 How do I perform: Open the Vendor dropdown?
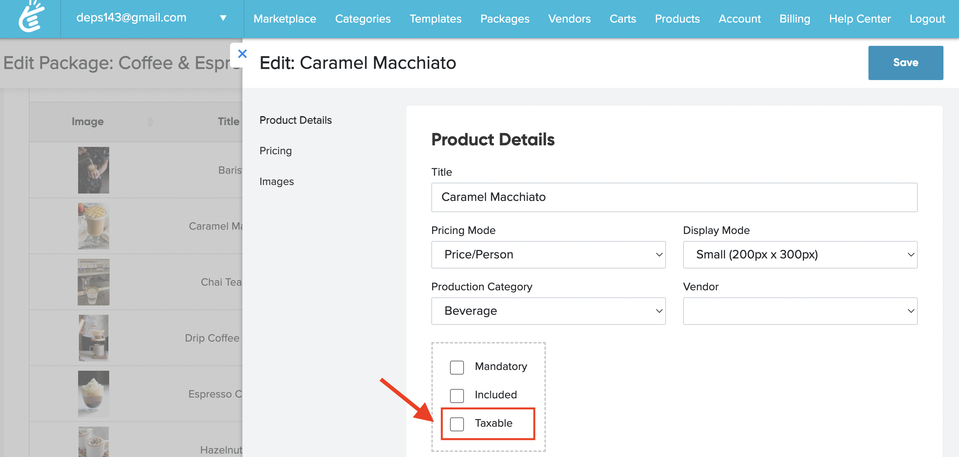click(800, 311)
